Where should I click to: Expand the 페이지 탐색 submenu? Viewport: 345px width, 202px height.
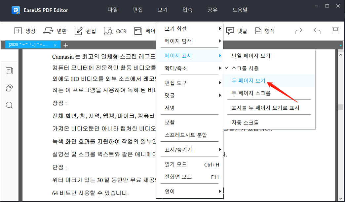coord(189,41)
